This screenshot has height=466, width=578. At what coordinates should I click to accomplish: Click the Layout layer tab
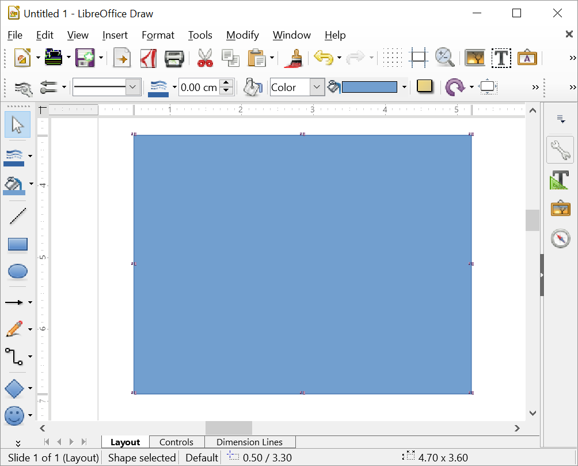tap(126, 442)
